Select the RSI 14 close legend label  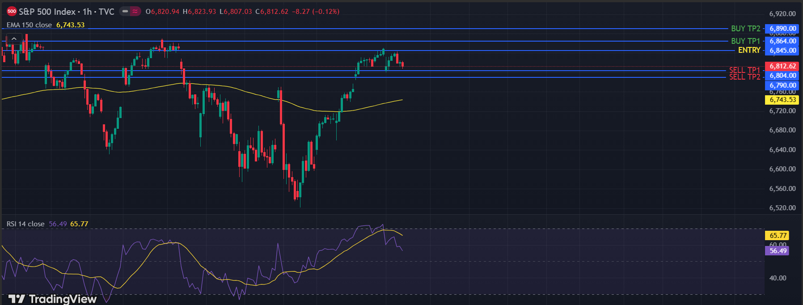25,224
